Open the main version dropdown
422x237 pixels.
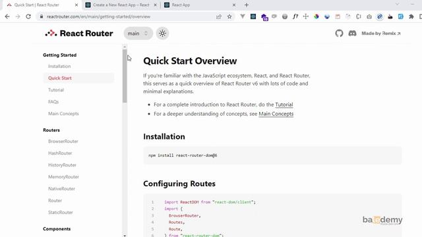click(x=138, y=34)
